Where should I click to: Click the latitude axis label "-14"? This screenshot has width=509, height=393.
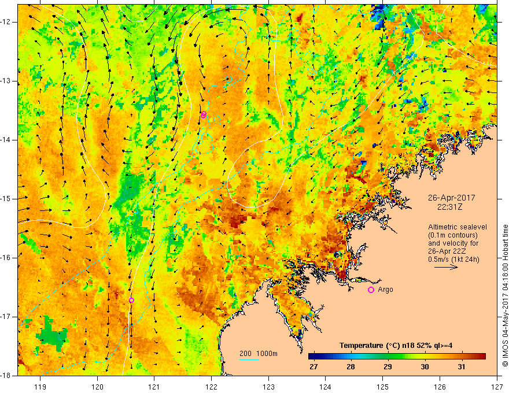point(6,140)
